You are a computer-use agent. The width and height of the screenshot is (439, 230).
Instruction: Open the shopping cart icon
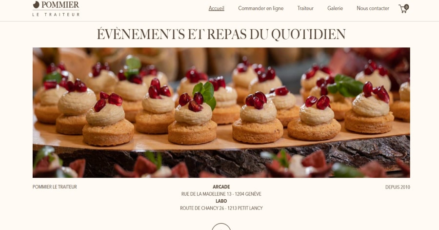(x=402, y=9)
